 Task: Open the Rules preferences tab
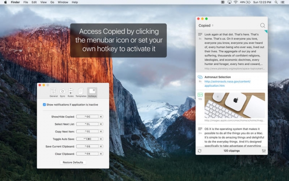[70, 93]
